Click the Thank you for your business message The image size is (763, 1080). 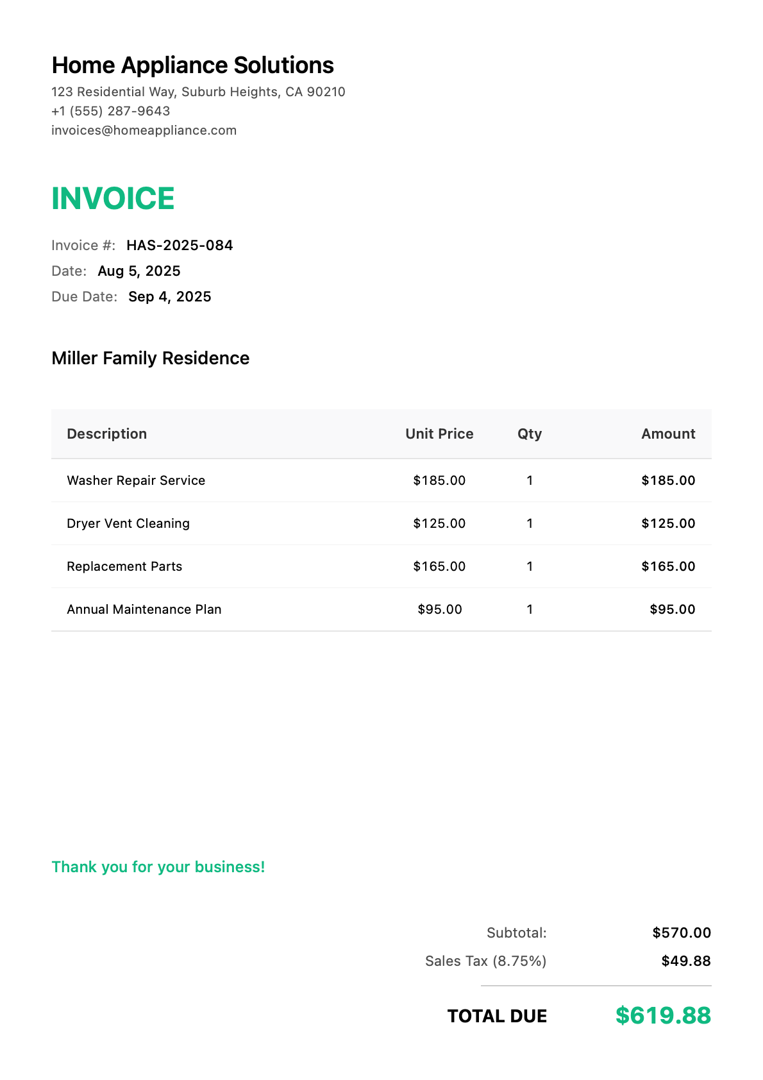point(158,867)
